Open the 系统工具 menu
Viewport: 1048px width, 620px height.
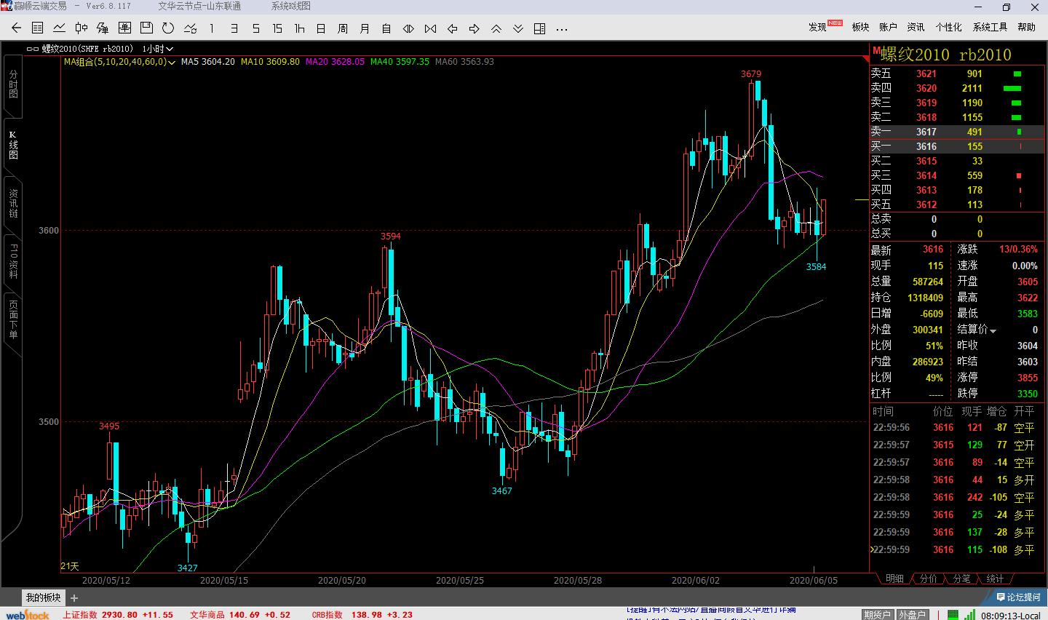pyautogui.click(x=990, y=27)
